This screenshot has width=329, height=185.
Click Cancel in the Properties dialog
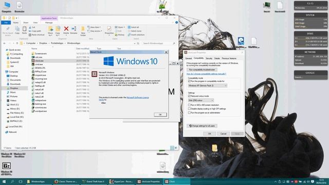(x=223, y=134)
